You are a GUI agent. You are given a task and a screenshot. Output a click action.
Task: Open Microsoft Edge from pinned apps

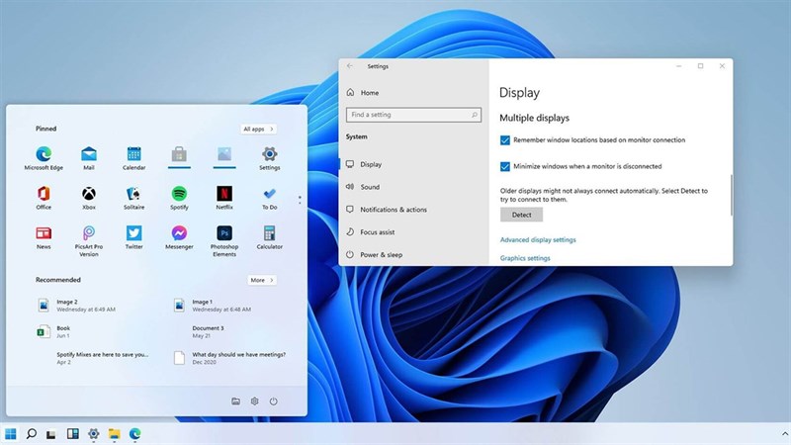(x=44, y=154)
